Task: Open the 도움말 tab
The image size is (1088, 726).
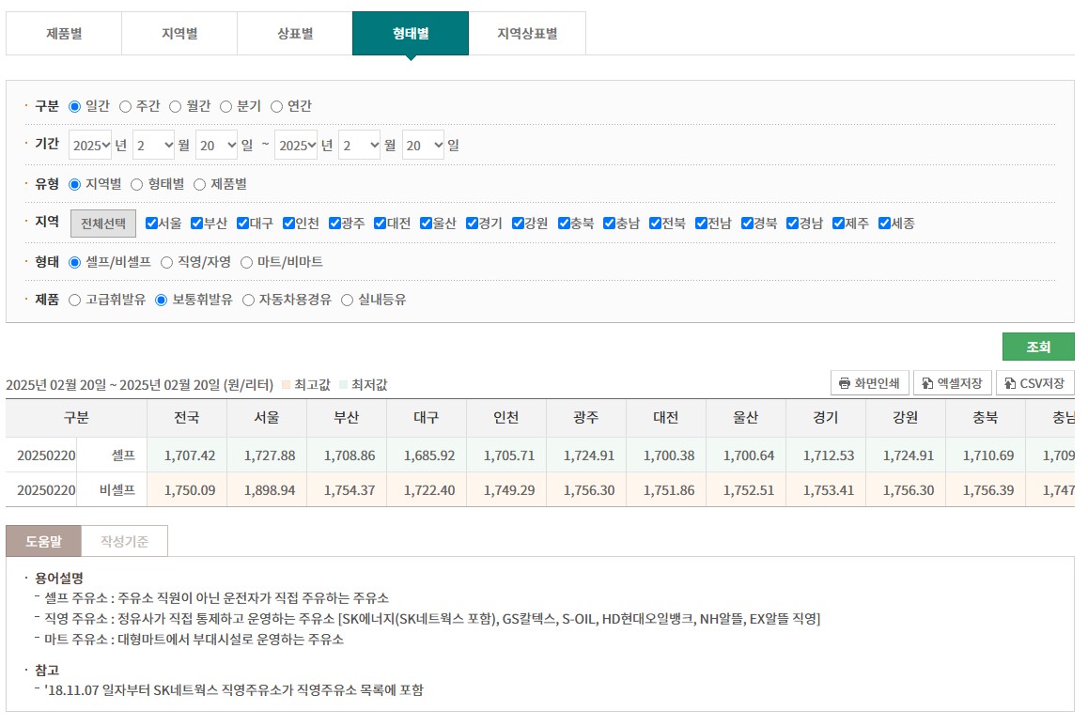Action: coord(44,542)
